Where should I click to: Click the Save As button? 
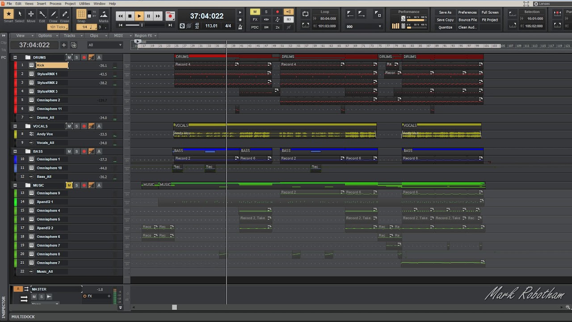coord(445,13)
